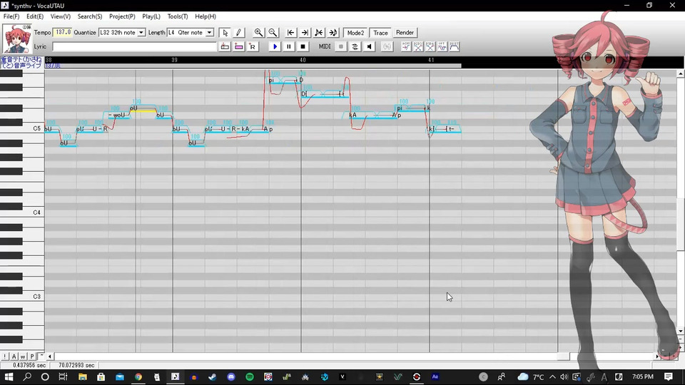Jump to the project start

pos(290,33)
